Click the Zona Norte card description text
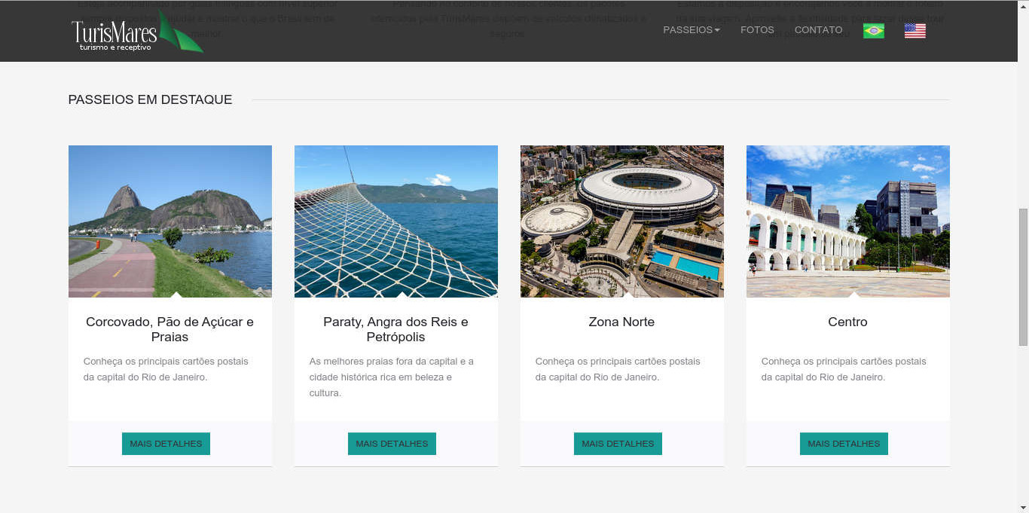The image size is (1029, 513). (618, 369)
